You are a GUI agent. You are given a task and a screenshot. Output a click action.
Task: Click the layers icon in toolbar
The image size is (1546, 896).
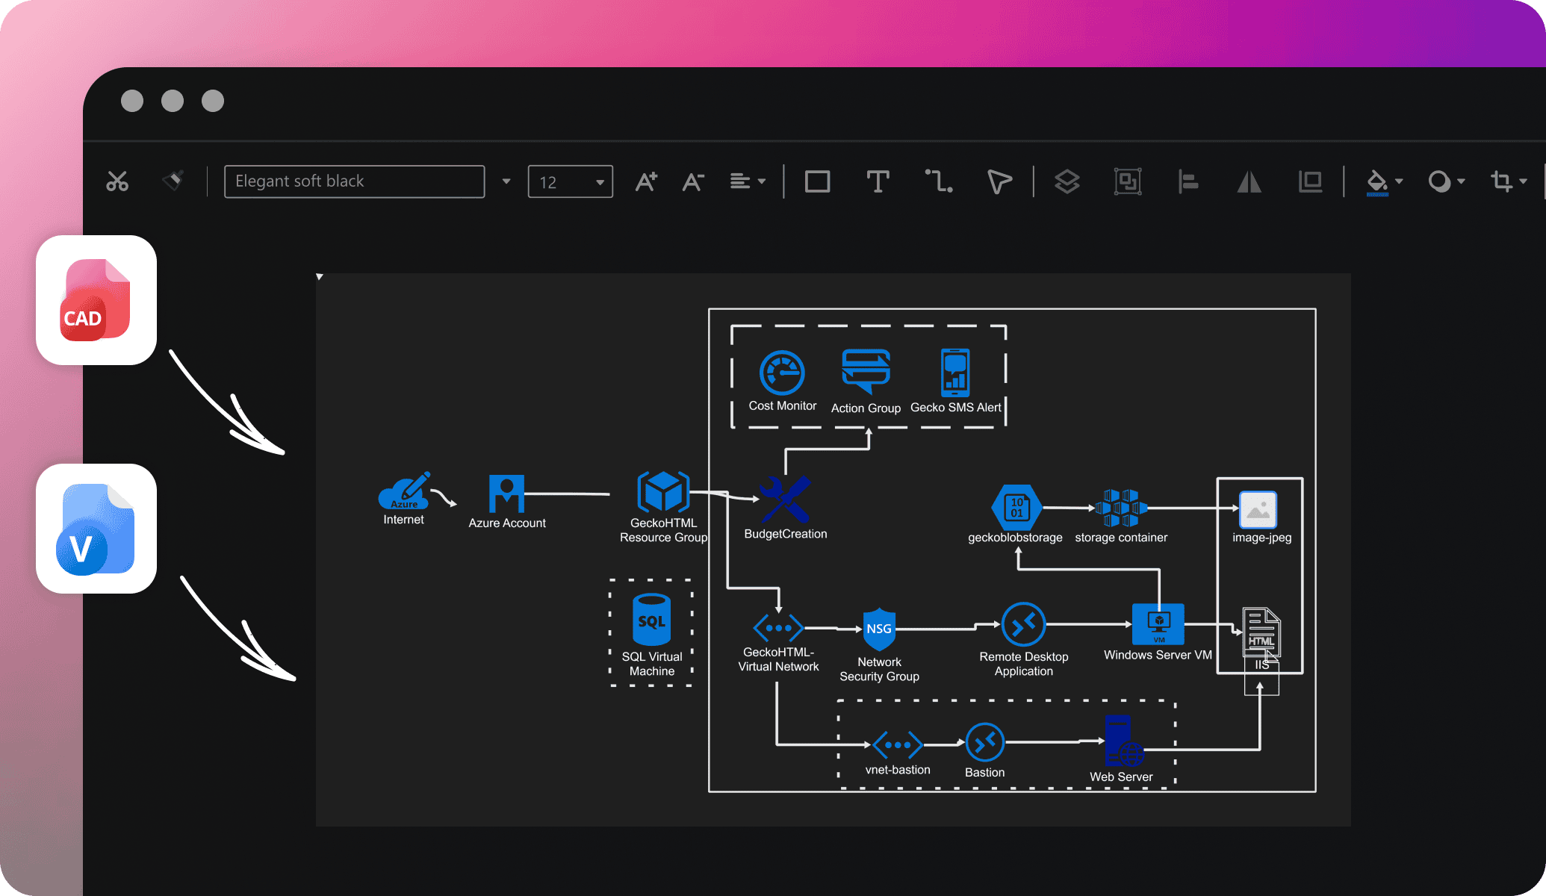[1067, 181]
